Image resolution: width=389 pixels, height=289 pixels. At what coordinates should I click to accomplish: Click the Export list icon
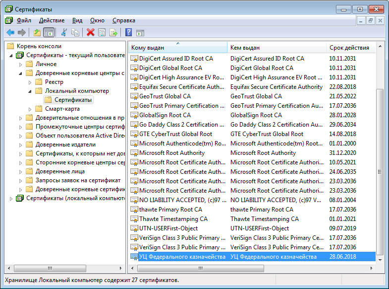113,32
